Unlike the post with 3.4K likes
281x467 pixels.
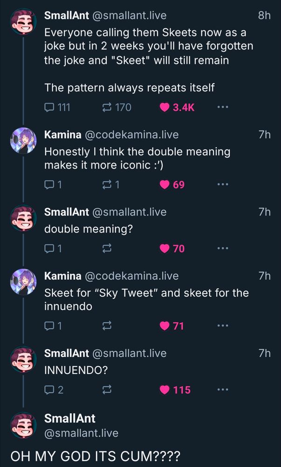pos(164,107)
